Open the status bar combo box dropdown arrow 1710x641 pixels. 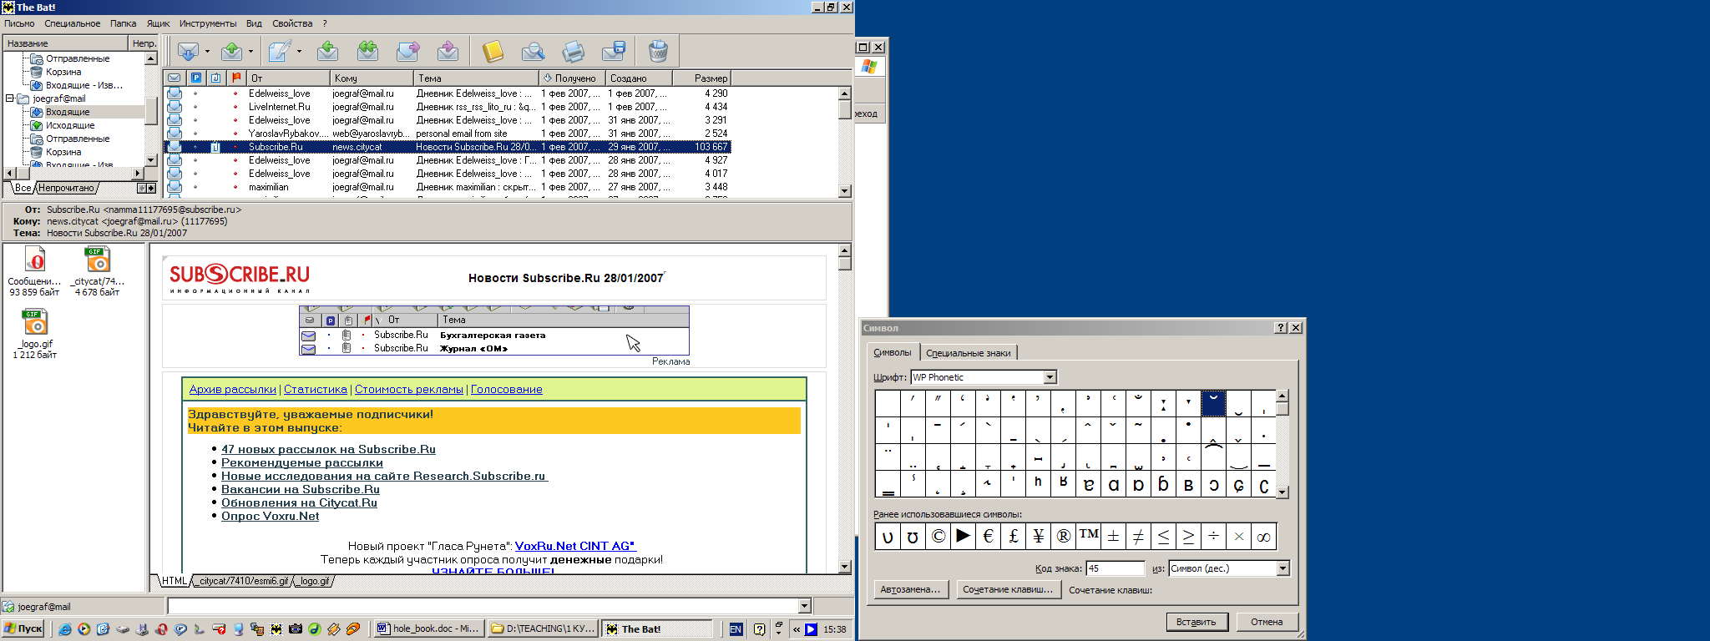(x=805, y=606)
